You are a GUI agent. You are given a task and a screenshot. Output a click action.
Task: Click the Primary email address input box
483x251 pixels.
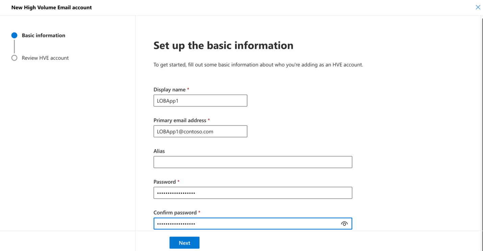[200, 131]
